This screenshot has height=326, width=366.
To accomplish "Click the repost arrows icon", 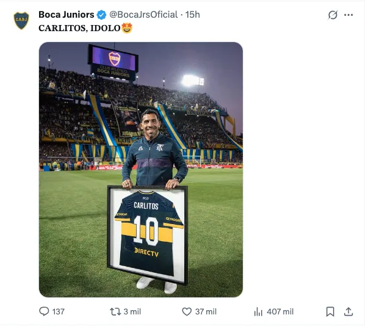I will tap(115, 311).
